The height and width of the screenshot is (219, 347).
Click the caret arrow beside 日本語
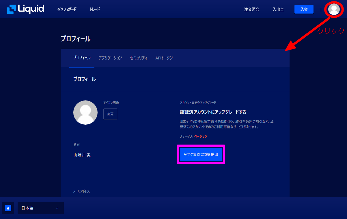pyautogui.click(x=57, y=208)
